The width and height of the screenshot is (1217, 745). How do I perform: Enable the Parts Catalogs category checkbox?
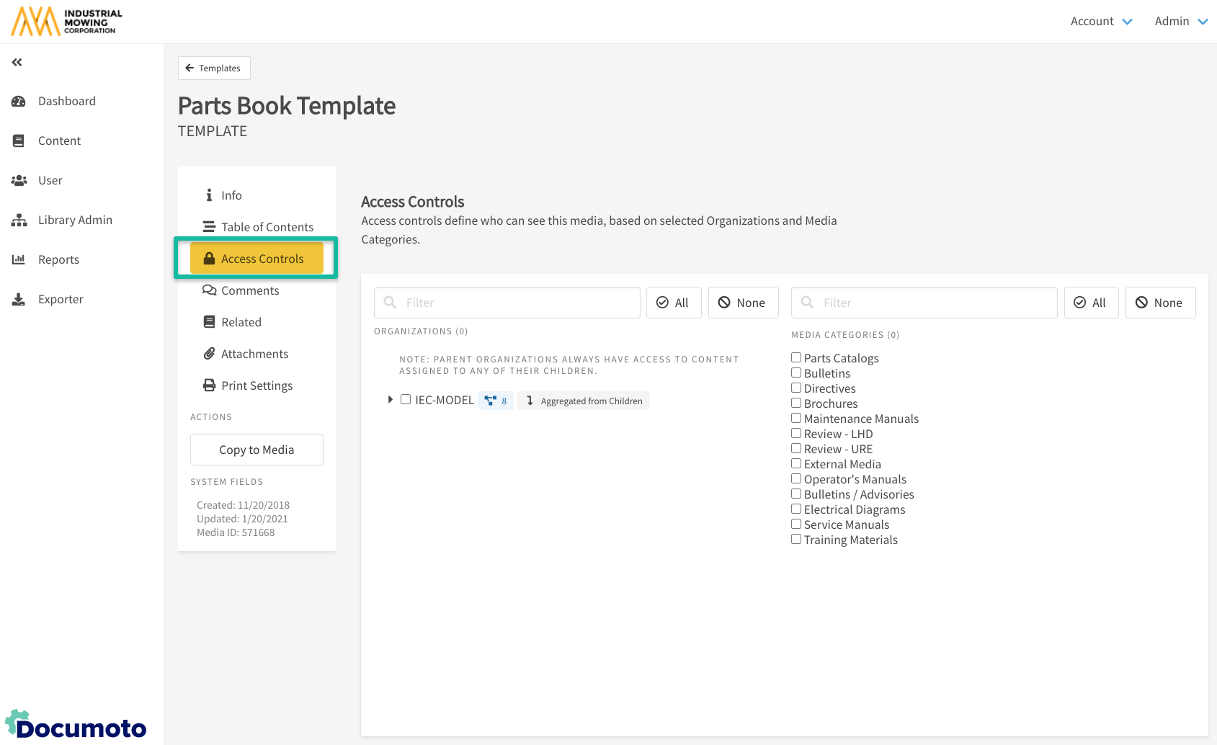pyautogui.click(x=796, y=357)
